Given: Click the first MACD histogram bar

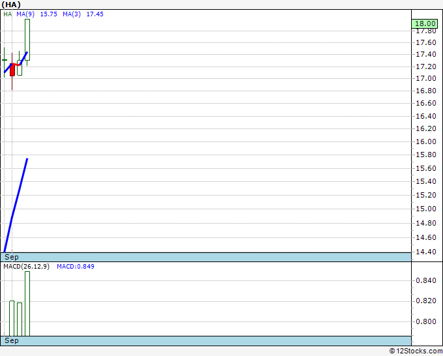Looking at the screenshot, I should (x=12, y=318).
